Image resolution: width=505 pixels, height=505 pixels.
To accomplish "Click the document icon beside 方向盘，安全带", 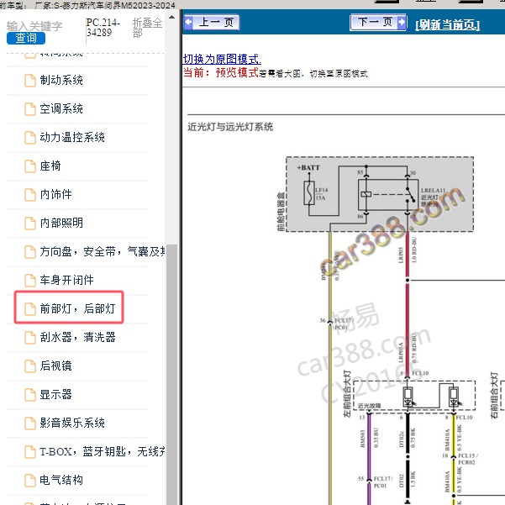I will coord(30,252).
